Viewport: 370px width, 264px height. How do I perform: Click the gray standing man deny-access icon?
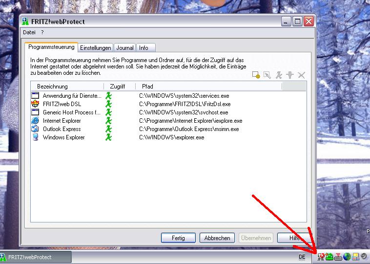(x=290, y=75)
